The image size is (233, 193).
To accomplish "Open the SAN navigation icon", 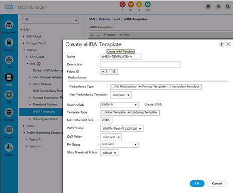I will click(9, 77).
